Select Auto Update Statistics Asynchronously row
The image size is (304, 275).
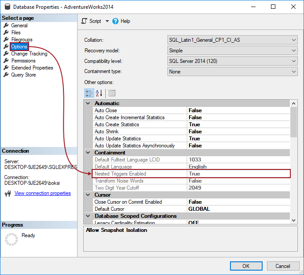pos(192,146)
